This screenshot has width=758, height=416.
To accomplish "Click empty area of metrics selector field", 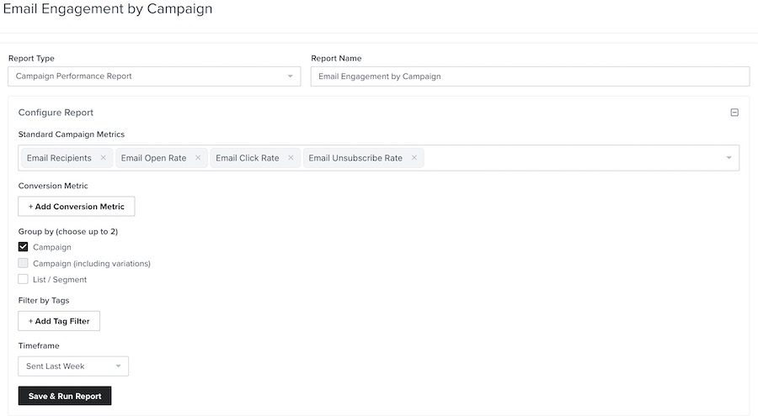I will (573, 158).
